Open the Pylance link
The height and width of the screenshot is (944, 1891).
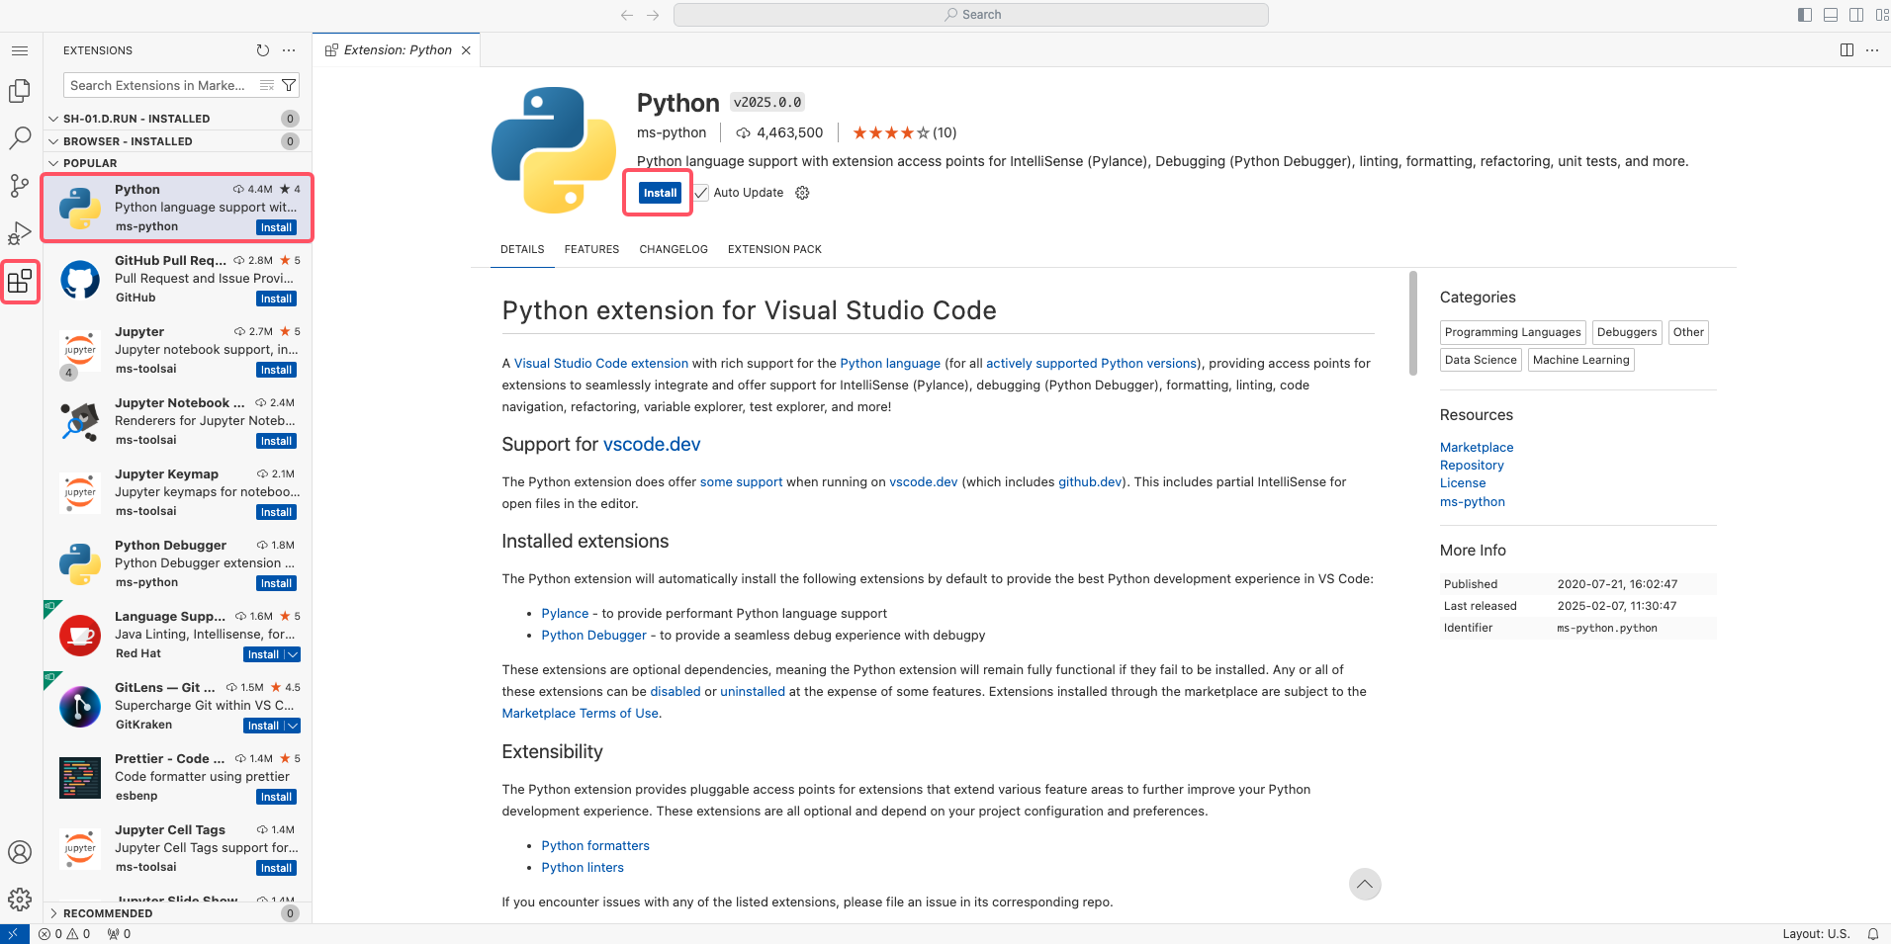tap(565, 614)
